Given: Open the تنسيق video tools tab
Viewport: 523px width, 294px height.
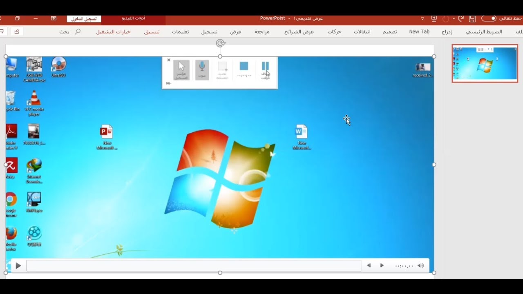Looking at the screenshot, I should [x=152, y=31].
